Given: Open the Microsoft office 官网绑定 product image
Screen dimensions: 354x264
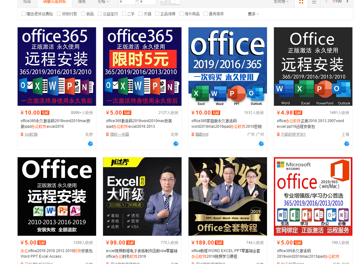Looking at the screenshot, I should (313, 197).
